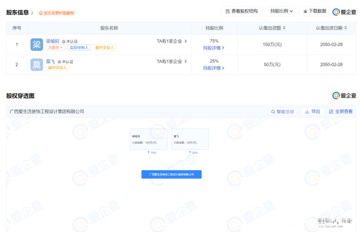The width and height of the screenshot is (364, 232).
Task: Select the blue company node in chart
Action: tap(171, 174)
